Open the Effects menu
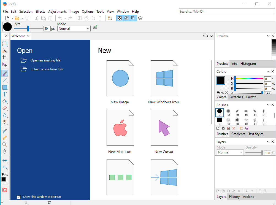 (x=40, y=12)
